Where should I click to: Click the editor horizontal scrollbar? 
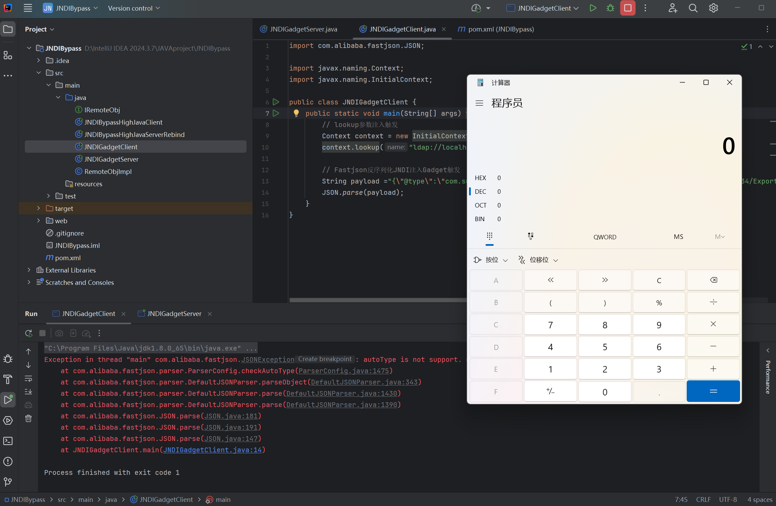coord(378,300)
